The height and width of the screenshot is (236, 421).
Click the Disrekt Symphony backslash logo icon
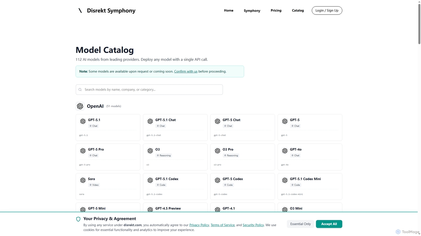coord(80,10)
